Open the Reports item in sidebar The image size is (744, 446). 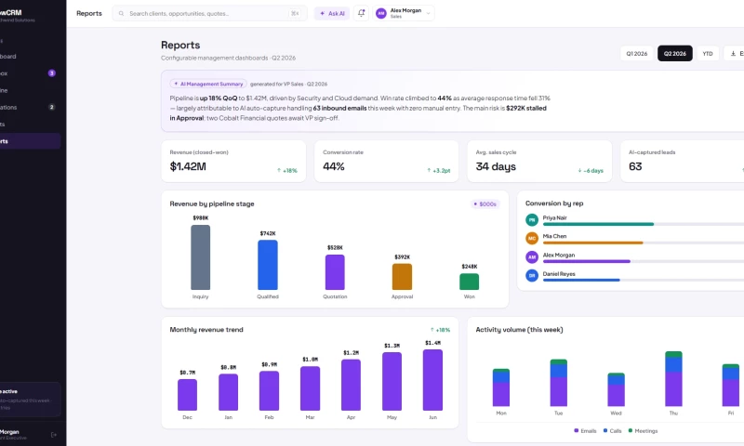(30, 141)
